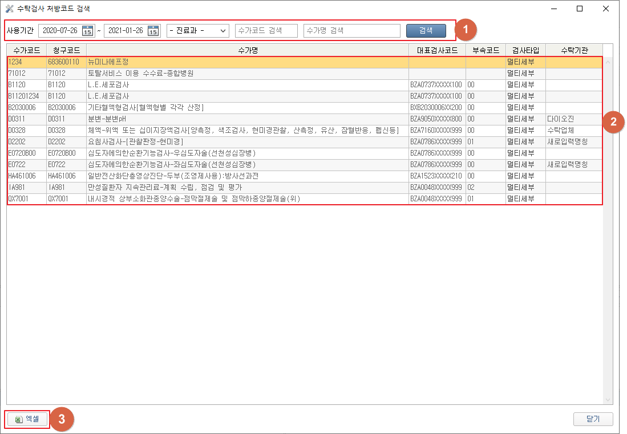Click scrollbar up arrow in list
The height and width of the screenshot is (434, 627).
click(608, 62)
